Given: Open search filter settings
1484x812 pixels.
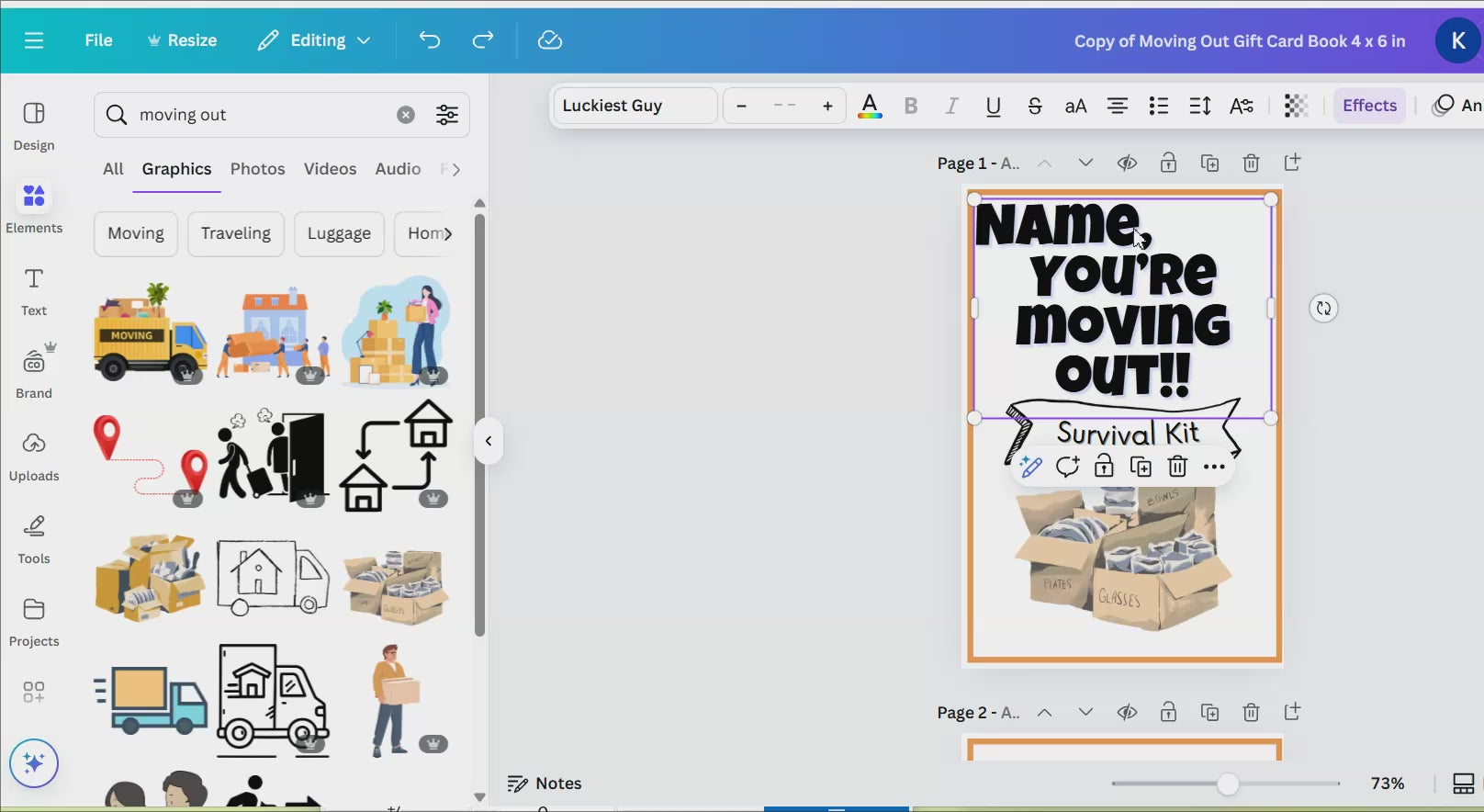Looking at the screenshot, I should [447, 115].
